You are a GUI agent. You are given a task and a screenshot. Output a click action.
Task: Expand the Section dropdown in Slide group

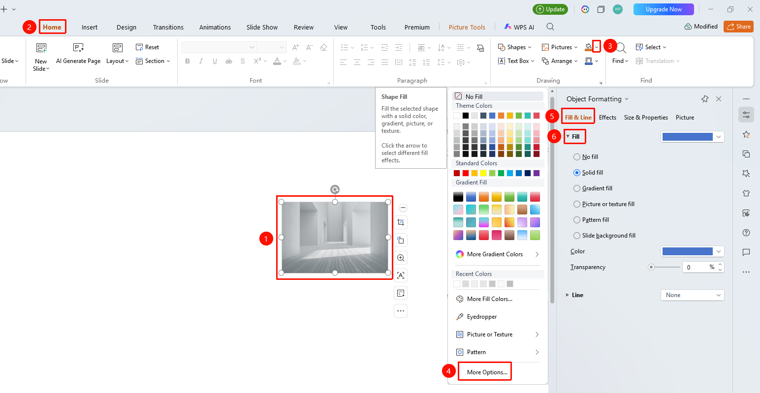tap(153, 61)
